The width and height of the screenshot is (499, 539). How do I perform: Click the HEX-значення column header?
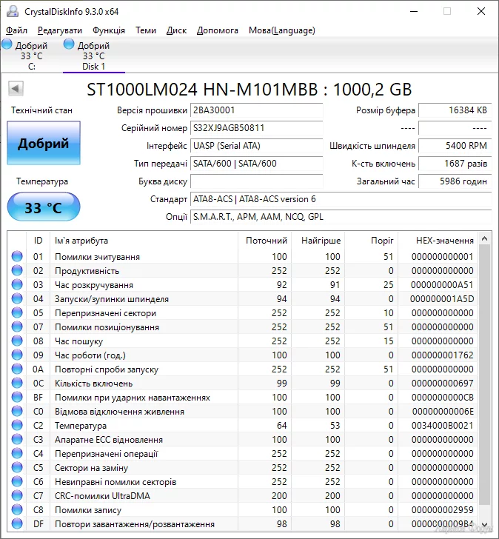[438, 241]
